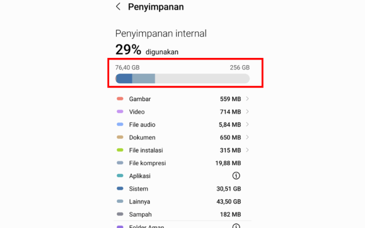
Task: Expand the File audio chevron
Action: [247, 124]
